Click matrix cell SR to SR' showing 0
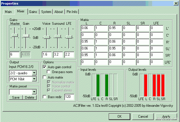The height and width of the screenshot is (122, 180). (143, 55)
